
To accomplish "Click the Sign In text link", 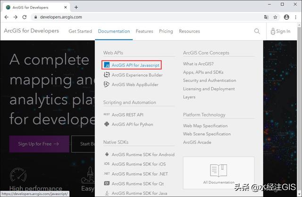I will (283, 32).
